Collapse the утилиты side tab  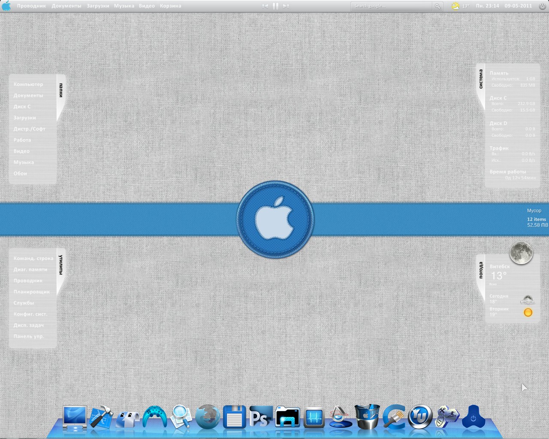click(x=61, y=265)
